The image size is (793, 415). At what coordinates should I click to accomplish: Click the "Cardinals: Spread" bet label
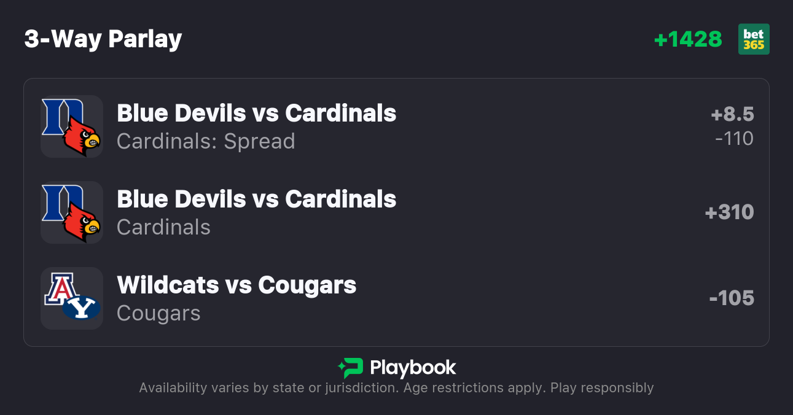(206, 141)
